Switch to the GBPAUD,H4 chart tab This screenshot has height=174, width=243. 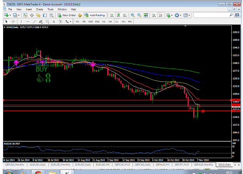click(163, 165)
